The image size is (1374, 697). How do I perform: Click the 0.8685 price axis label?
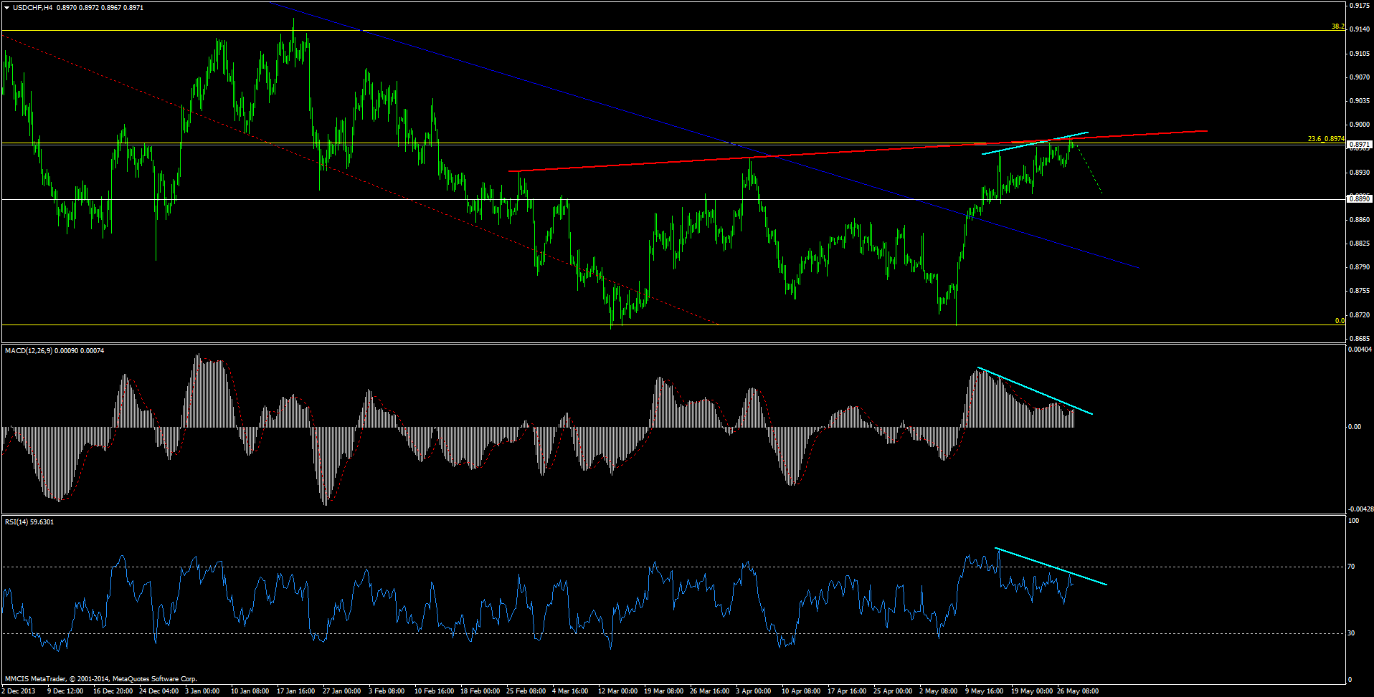pyautogui.click(x=1360, y=339)
